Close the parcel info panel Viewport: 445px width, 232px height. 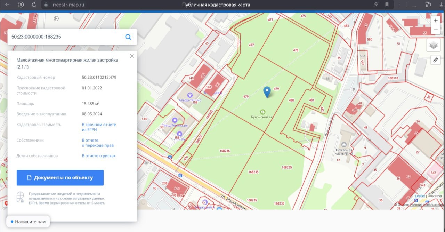132,56
